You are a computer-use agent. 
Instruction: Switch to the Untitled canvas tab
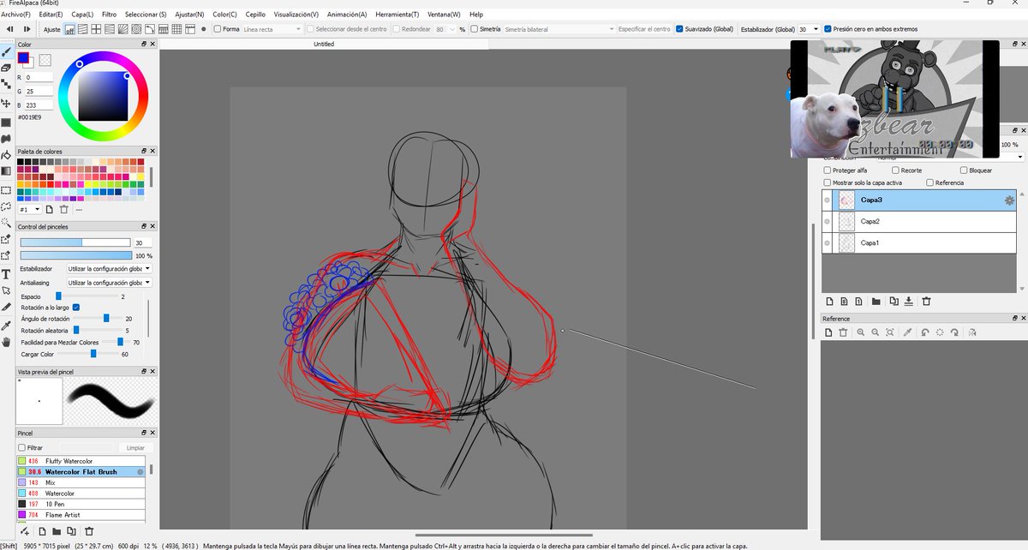(x=324, y=44)
